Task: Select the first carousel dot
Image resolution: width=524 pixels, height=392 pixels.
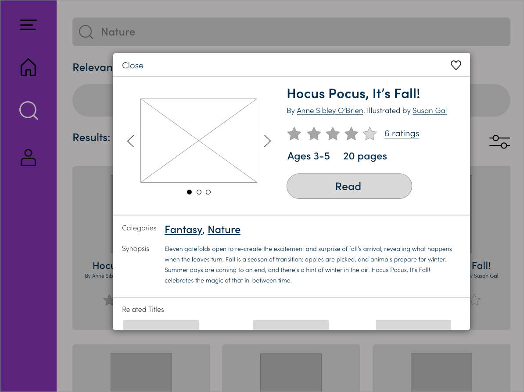Action: pyautogui.click(x=190, y=192)
